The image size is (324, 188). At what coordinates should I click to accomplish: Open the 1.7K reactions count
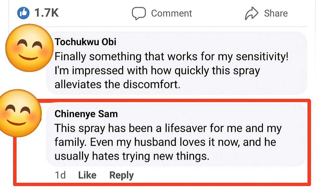[x=47, y=13]
